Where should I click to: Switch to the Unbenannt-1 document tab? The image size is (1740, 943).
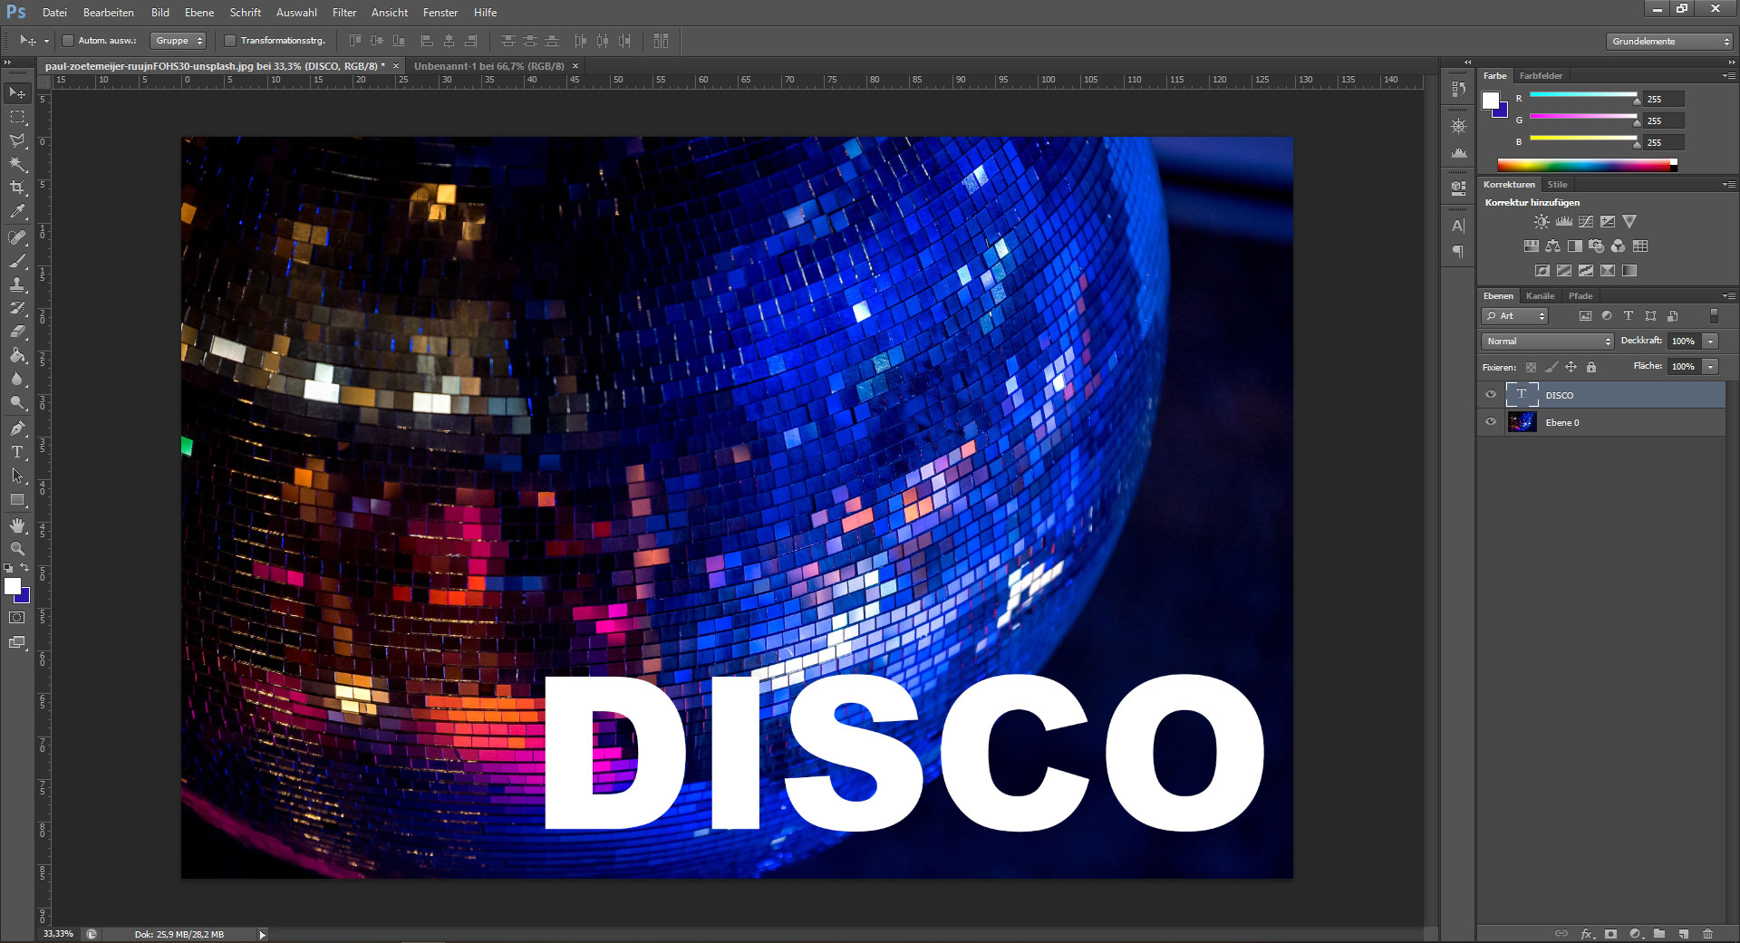pyautogui.click(x=488, y=66)
